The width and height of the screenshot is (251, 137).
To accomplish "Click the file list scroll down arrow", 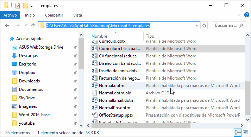I will tap(247, 120).
